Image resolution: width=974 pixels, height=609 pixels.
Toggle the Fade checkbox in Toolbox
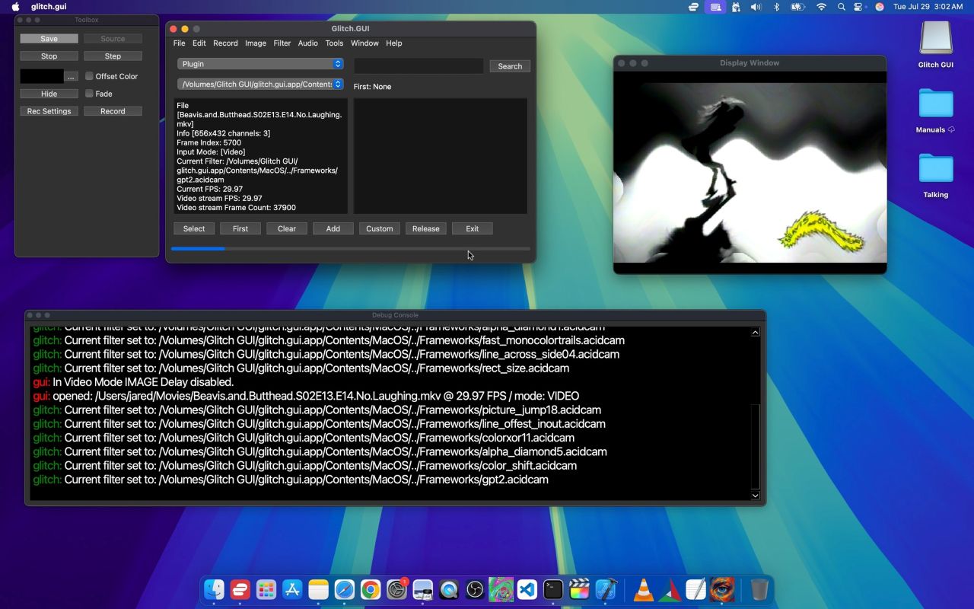[89, 94]
